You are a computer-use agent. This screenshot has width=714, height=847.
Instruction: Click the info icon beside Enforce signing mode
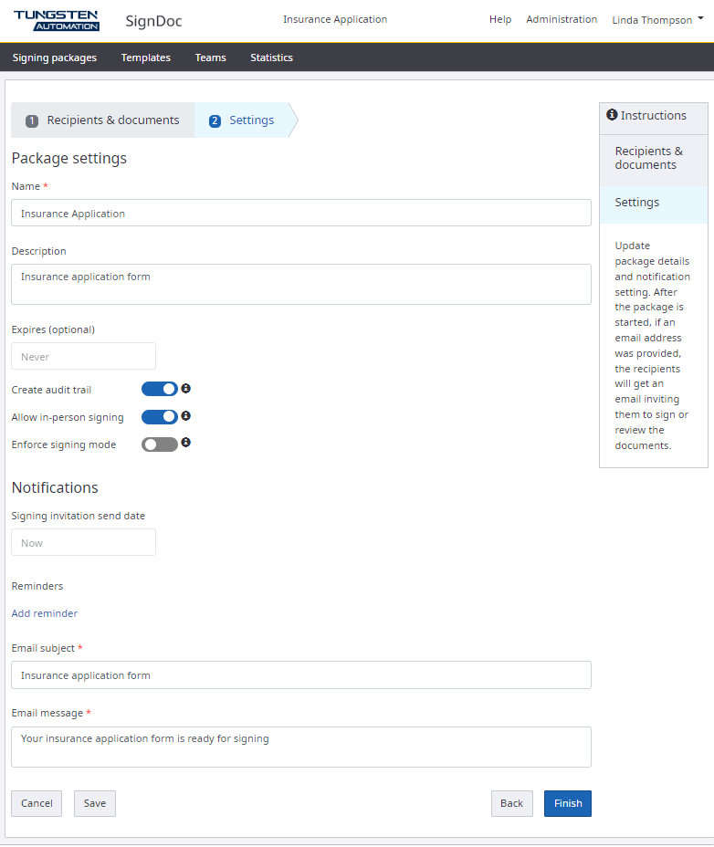185,443
